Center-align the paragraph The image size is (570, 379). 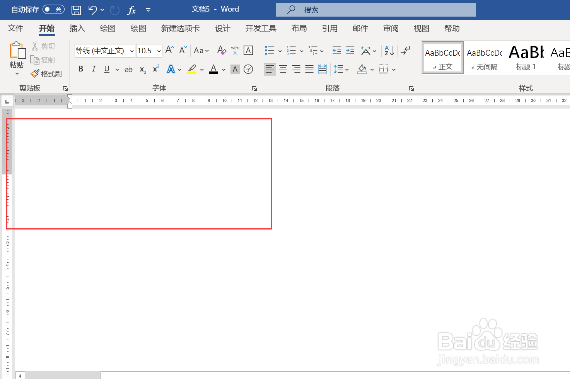pyautogui.click(x=283, y=69)
